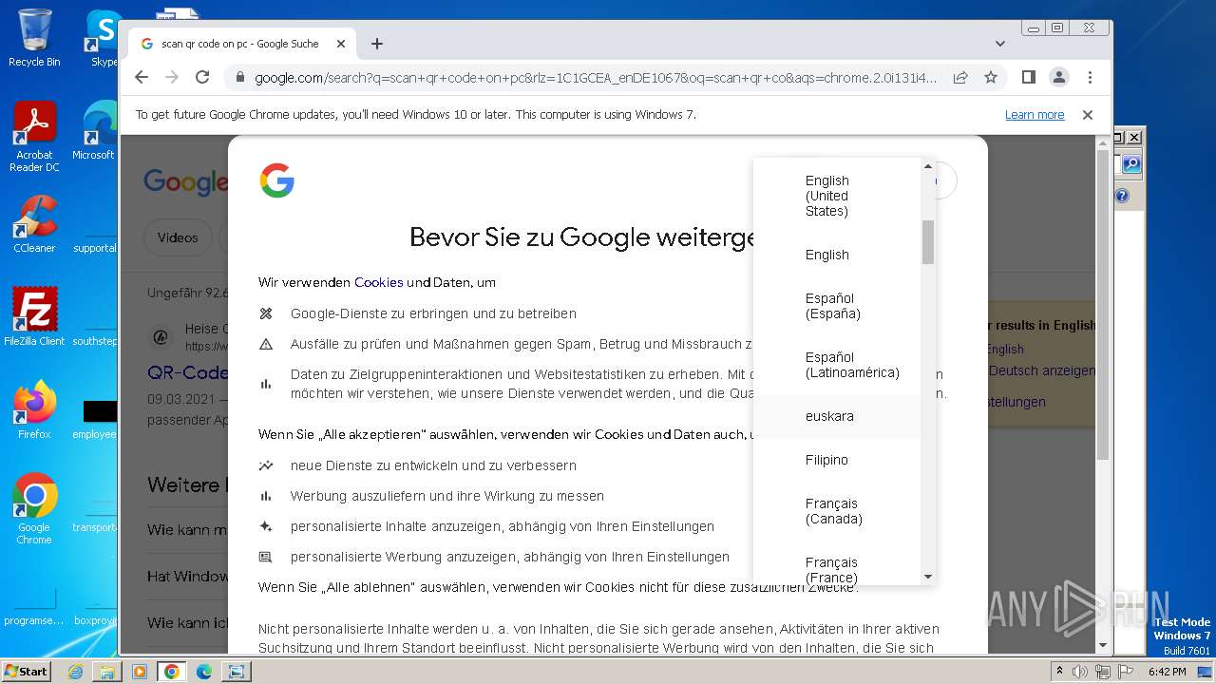Viewport: 1216px width, 684px height.
Task: Open Recycle Bin on desktop
Action: pos(34,38)
